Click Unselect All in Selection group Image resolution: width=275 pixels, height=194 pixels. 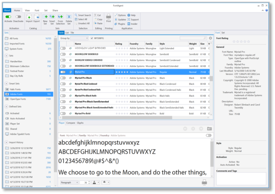click(x=82, y=24)
